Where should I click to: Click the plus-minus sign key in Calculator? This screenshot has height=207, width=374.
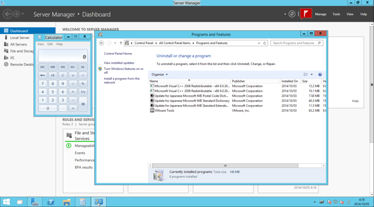[73, 75]
